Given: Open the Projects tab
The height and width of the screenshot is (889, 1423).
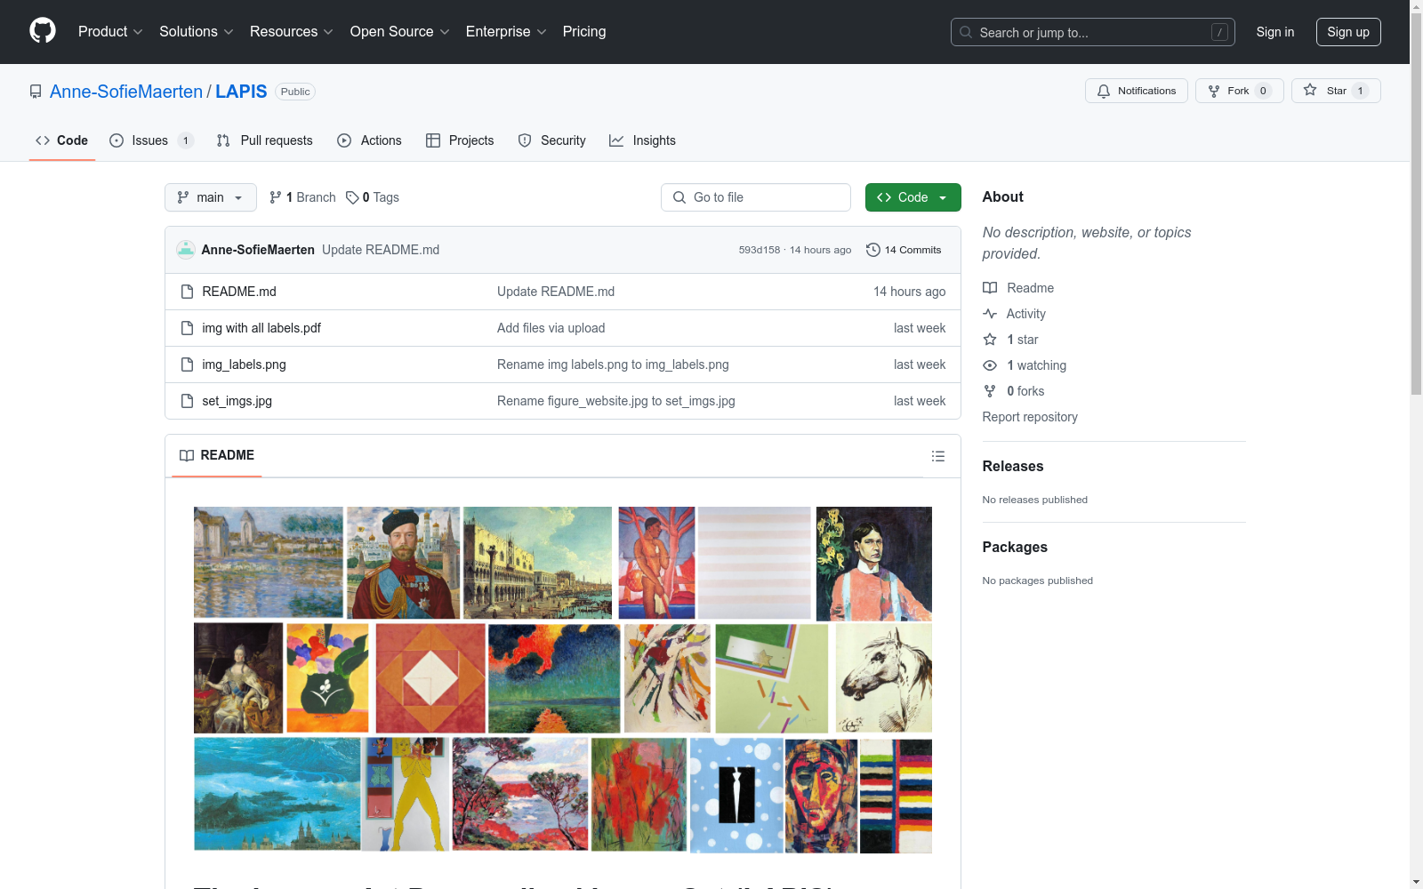Looking at the screenshot, I should pos(460,140).
